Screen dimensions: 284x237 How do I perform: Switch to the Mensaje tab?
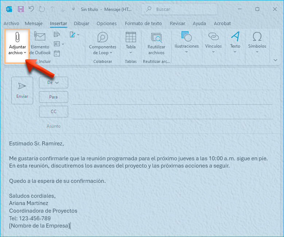coord(34,24)
